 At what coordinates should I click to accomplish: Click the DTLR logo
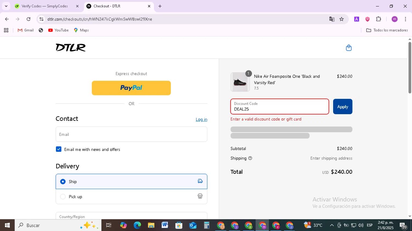71,47
